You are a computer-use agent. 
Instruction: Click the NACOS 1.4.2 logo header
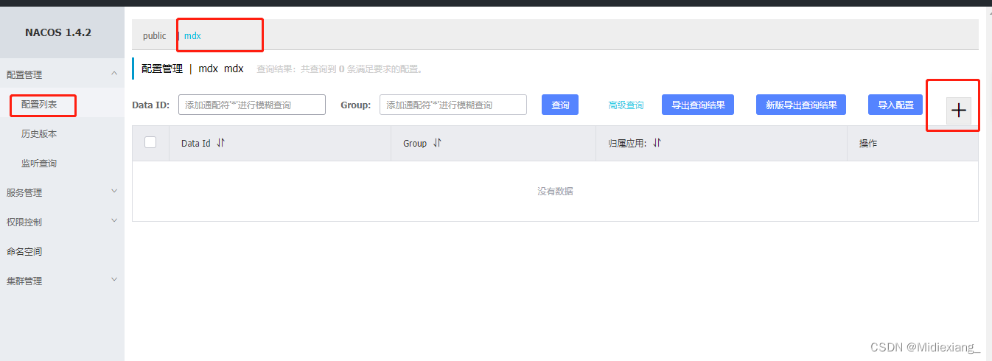(58, 32)
